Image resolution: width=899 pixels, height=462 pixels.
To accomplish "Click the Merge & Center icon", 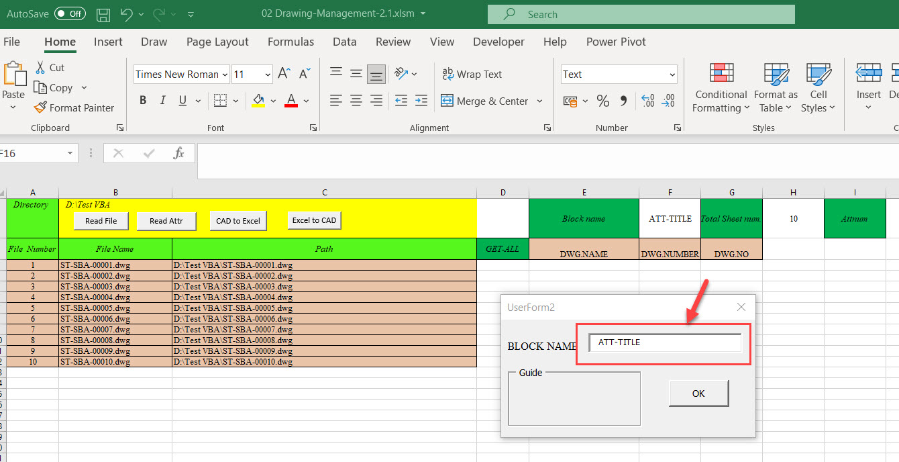I will click(447, 101).
